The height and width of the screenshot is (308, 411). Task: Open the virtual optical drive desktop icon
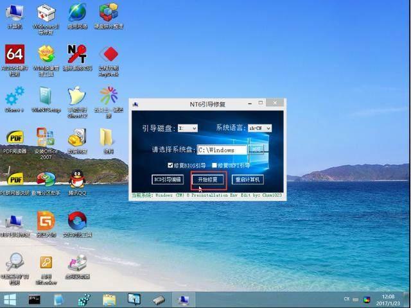click(x=78, y=267)
